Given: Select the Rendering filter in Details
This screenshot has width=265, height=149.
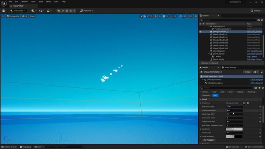Looking at the screenshot, I should click(x=251, y=92).
